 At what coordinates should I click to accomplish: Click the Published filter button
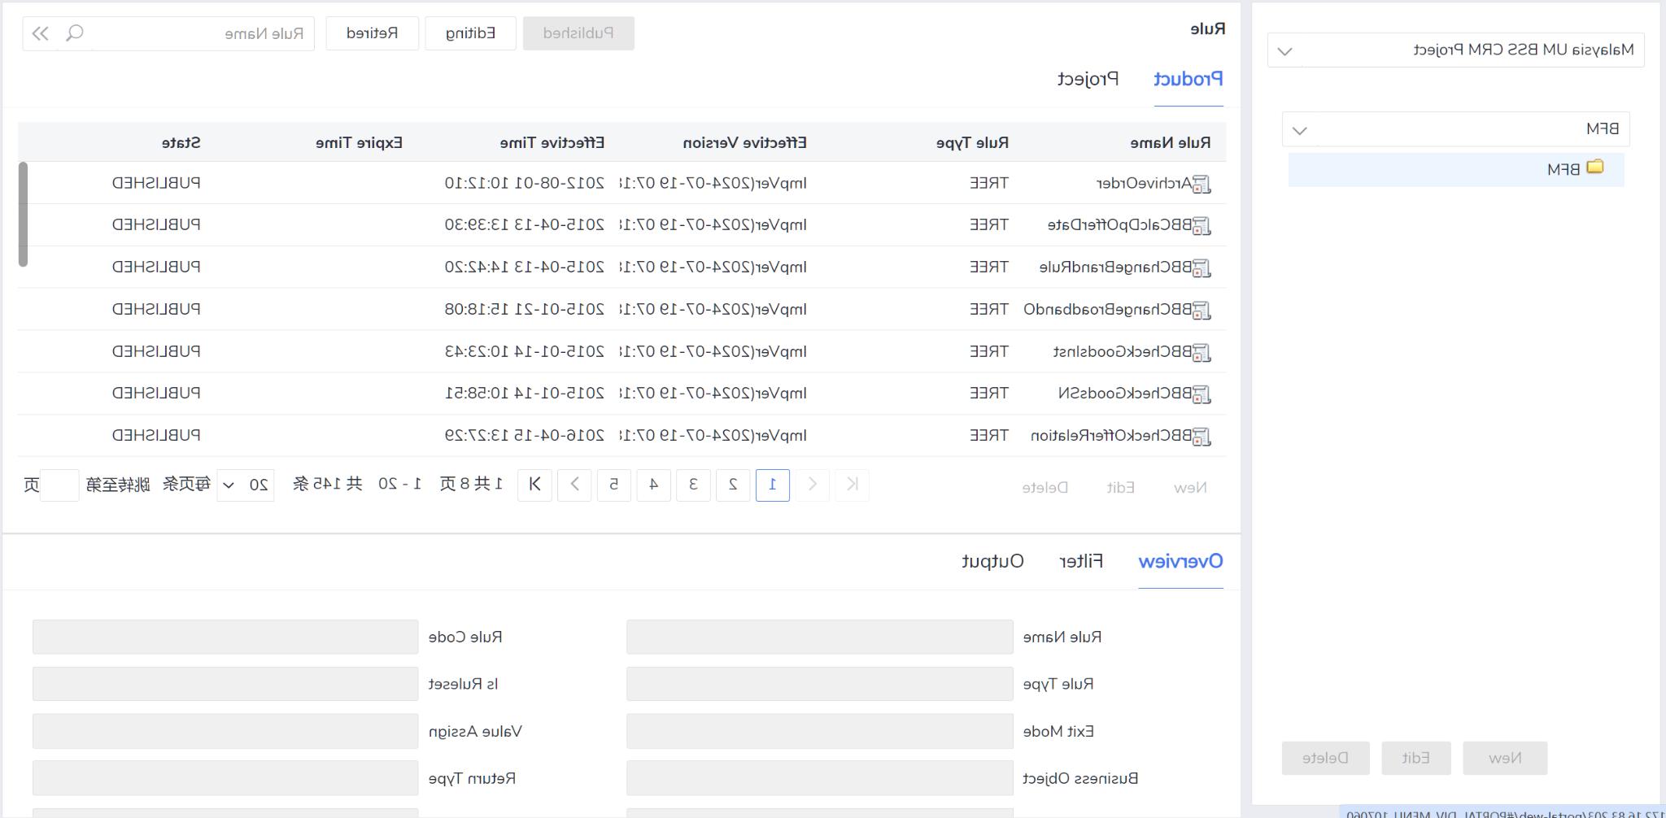pos(578,33)
